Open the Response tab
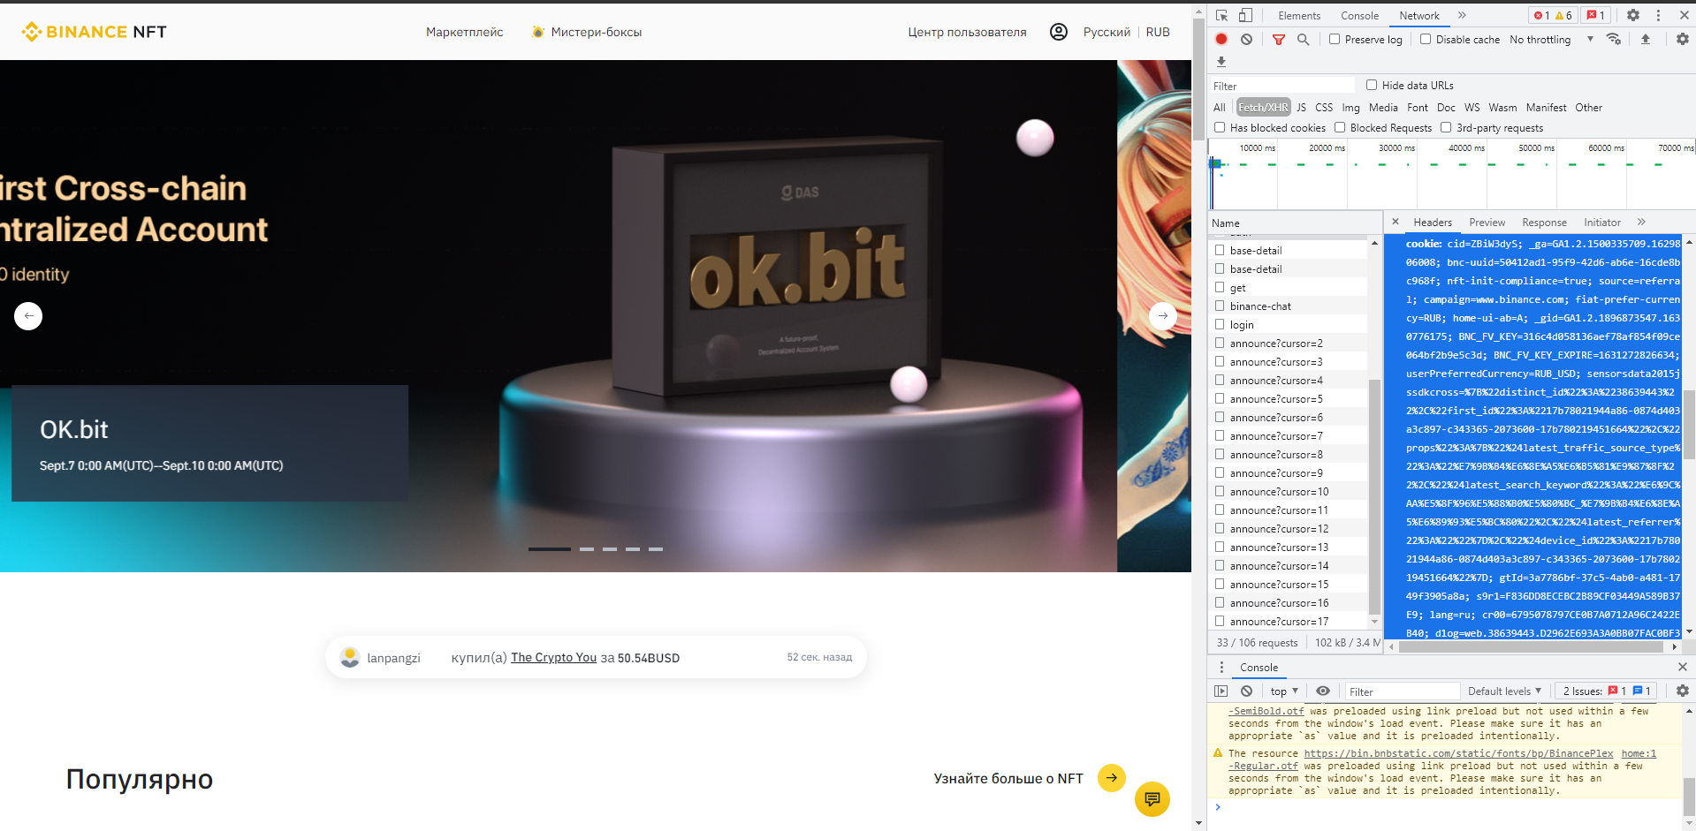1696x831 pixels. click(1544, 222)
